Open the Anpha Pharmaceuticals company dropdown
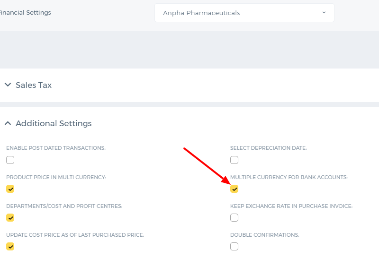379x258 pixels. pyautogui.click(x=244, y=13)
